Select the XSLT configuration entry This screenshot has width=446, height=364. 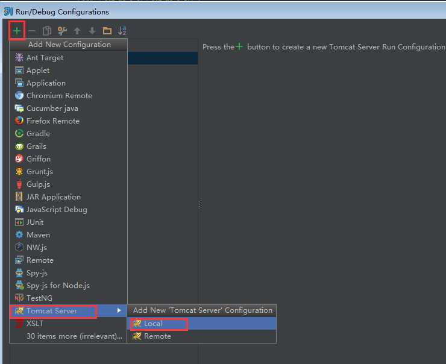click(x=68, y=324)
